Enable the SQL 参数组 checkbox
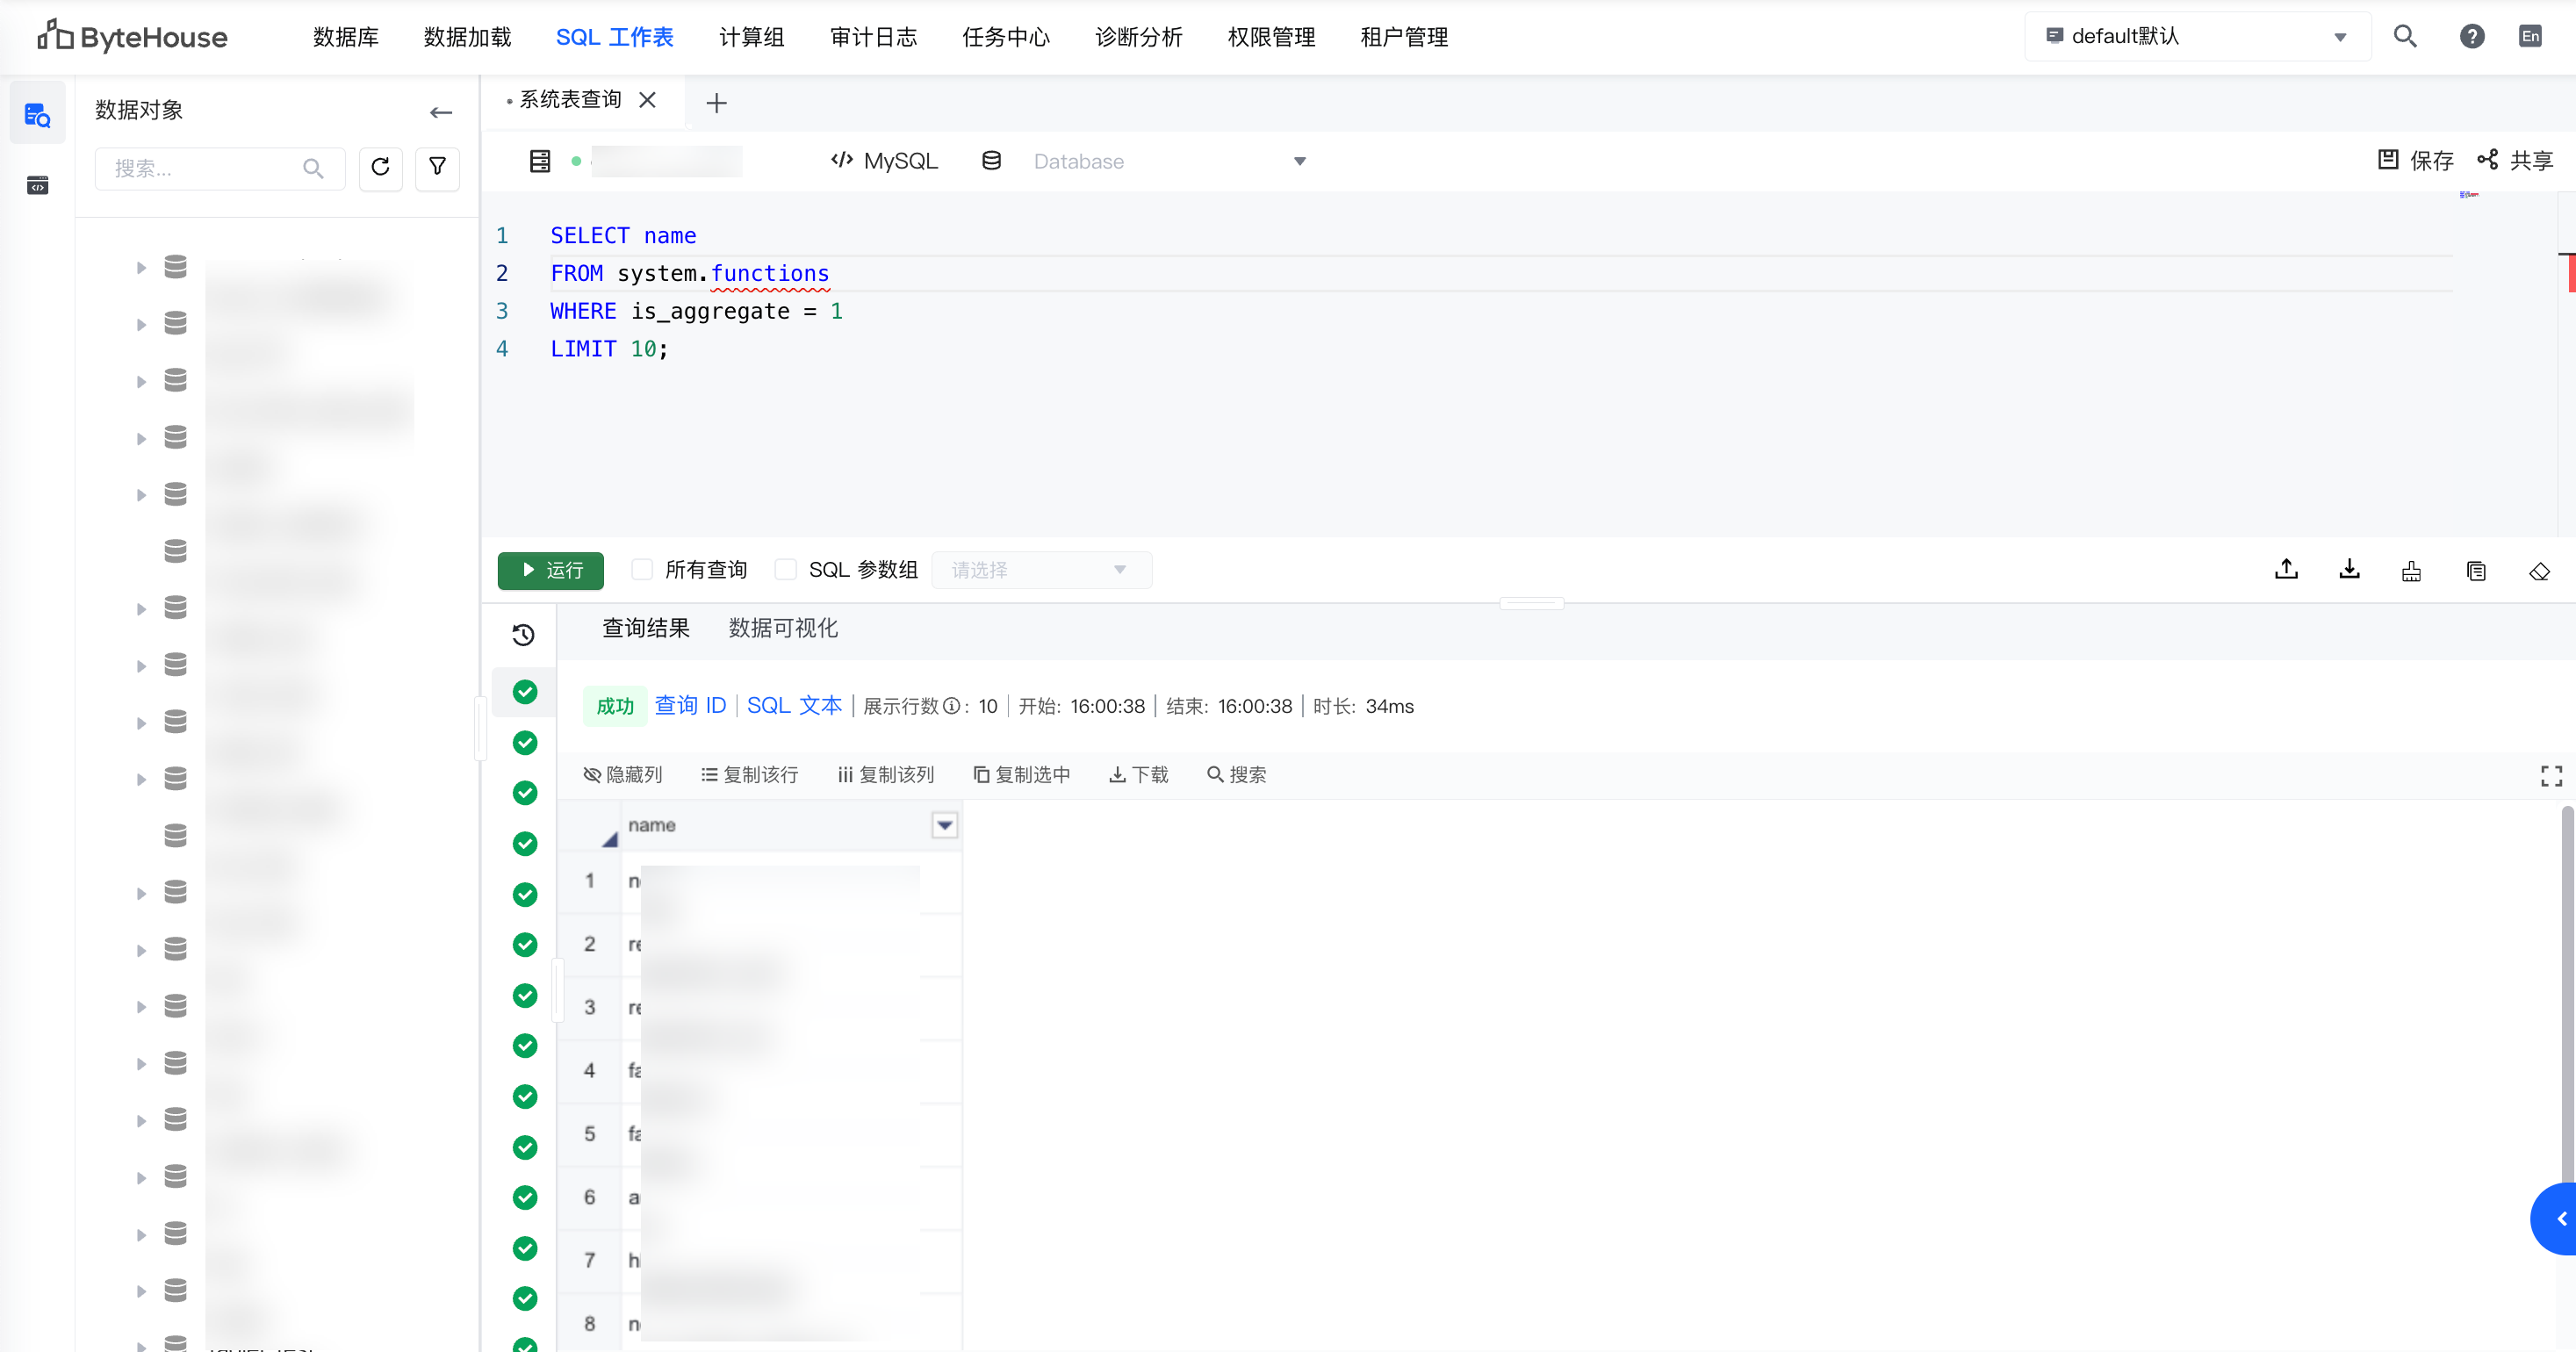Screen dimensions: 2576x1352 pyautogui.click(x=786, y=570)
